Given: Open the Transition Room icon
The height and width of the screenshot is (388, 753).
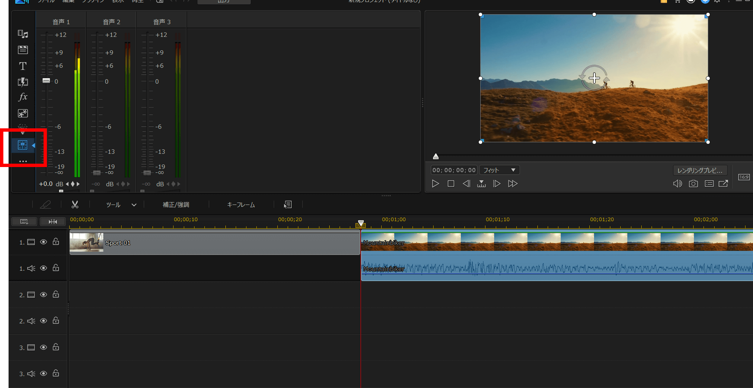Looking at the screenshot, I should click(23, 82).
